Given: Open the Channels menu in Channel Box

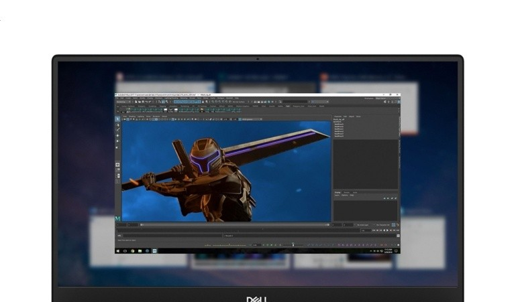Looking at the screenshot, I should tap(338, 117).
